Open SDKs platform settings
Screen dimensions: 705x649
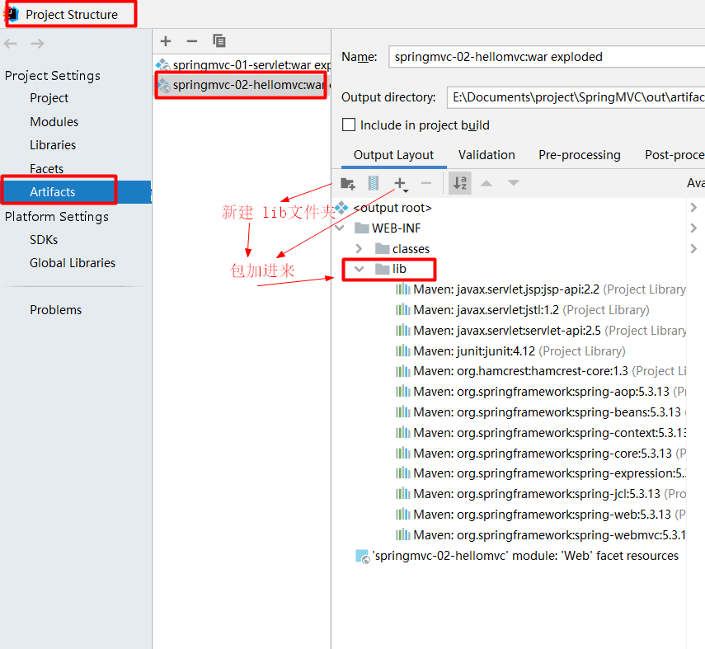click(x=44, y=240)
